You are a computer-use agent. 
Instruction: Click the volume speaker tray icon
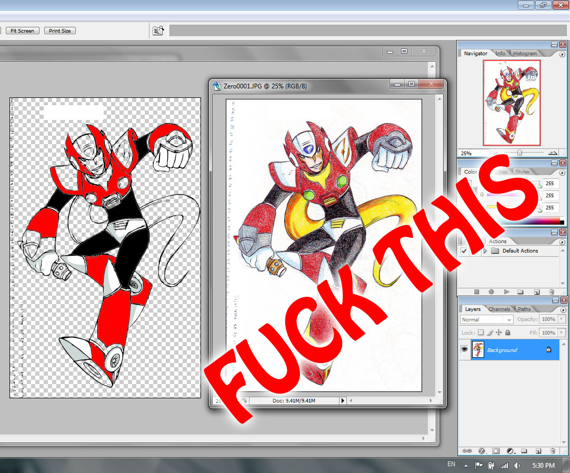pyautogui.click(x=517, y=465)
